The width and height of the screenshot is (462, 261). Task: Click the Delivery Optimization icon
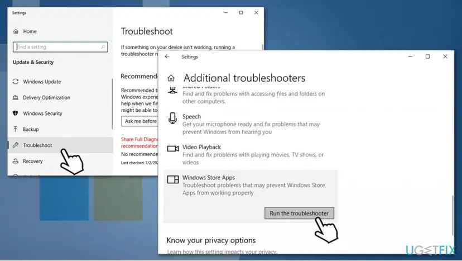[x=16, y=97]
